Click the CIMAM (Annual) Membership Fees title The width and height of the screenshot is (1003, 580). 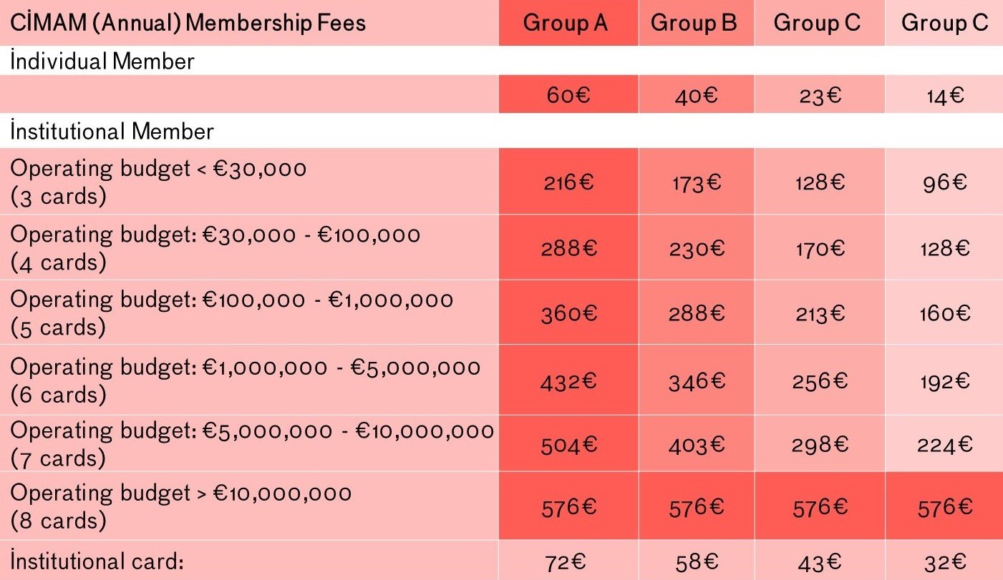click(188, 23)
